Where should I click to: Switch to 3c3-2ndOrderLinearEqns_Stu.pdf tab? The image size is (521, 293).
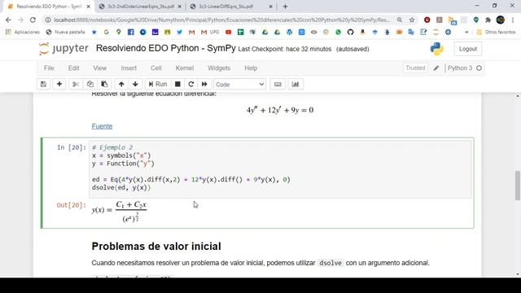(x=141, y=7)
